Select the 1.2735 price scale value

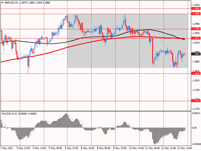196,109
